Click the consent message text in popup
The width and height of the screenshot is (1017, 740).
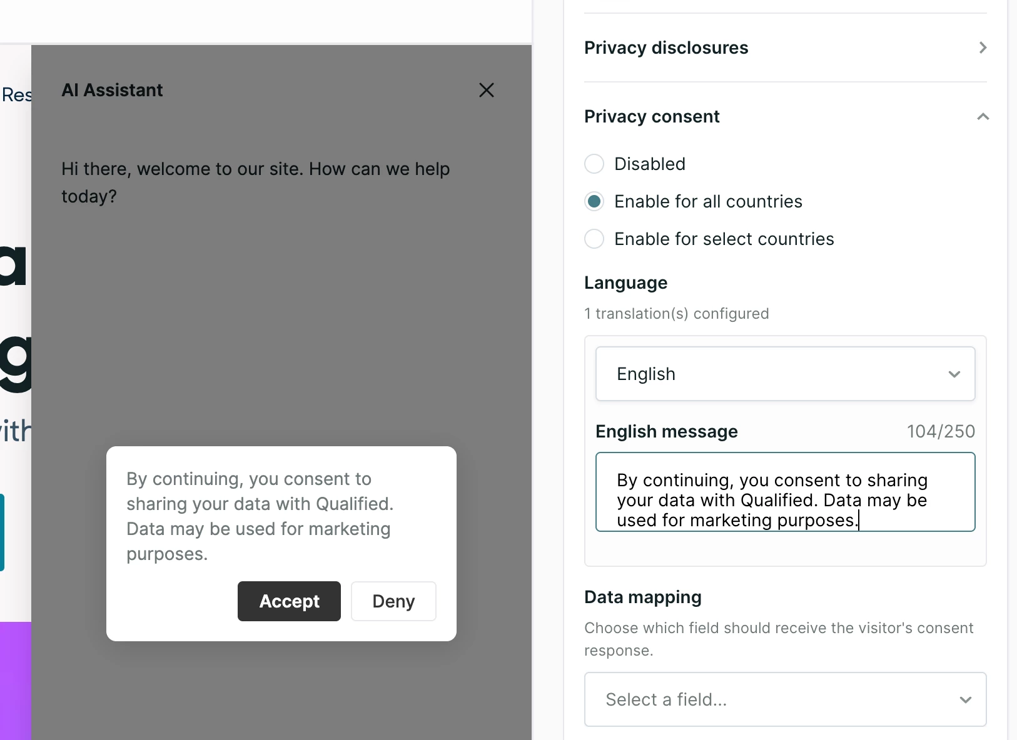pyautogui.click(x=260, y=516)
